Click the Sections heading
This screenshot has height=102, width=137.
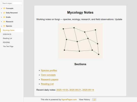point(80,64)
